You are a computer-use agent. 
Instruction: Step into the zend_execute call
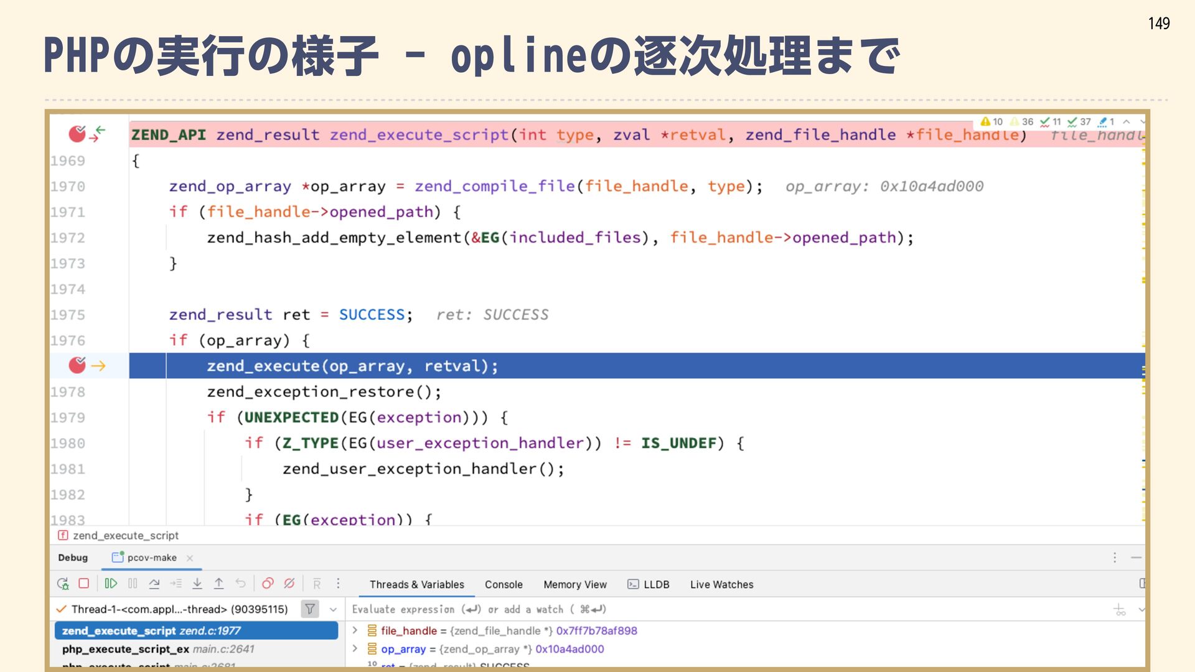coord(197,584)
